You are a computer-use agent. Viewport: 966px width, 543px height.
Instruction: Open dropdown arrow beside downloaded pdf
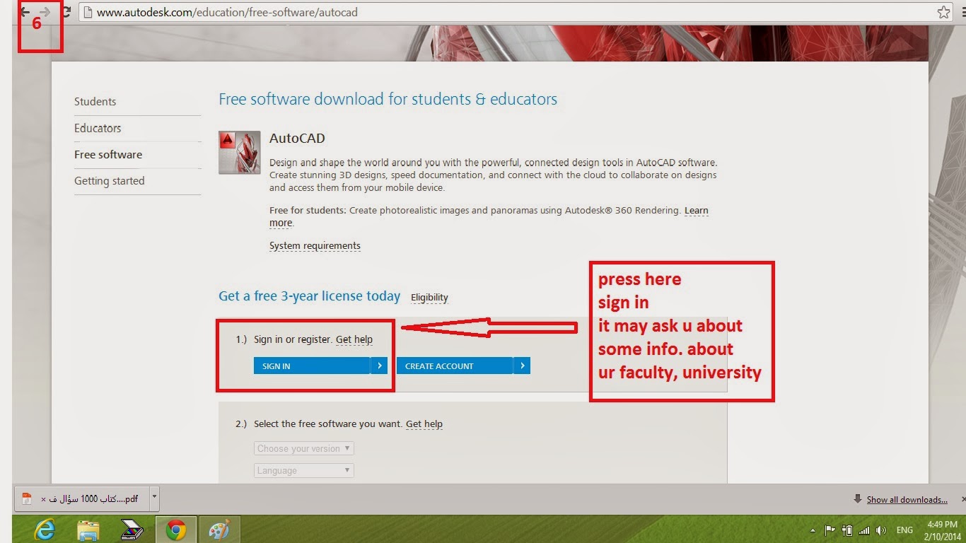coord(155,498)
